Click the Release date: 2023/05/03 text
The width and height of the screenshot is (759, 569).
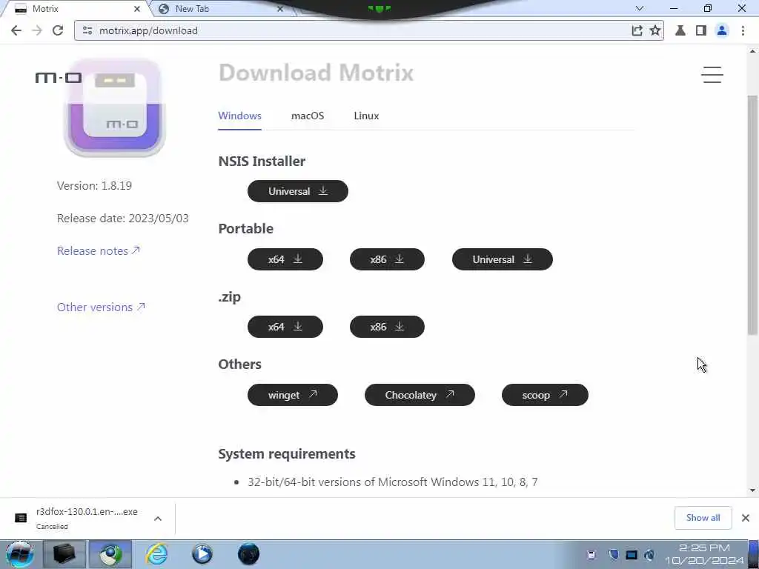[122, 219]
